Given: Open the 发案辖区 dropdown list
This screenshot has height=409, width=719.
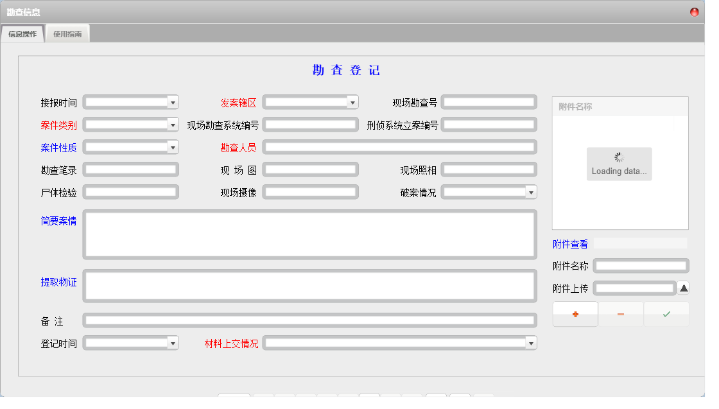Looking at the screenshot, I should click(x=352, y=101).
